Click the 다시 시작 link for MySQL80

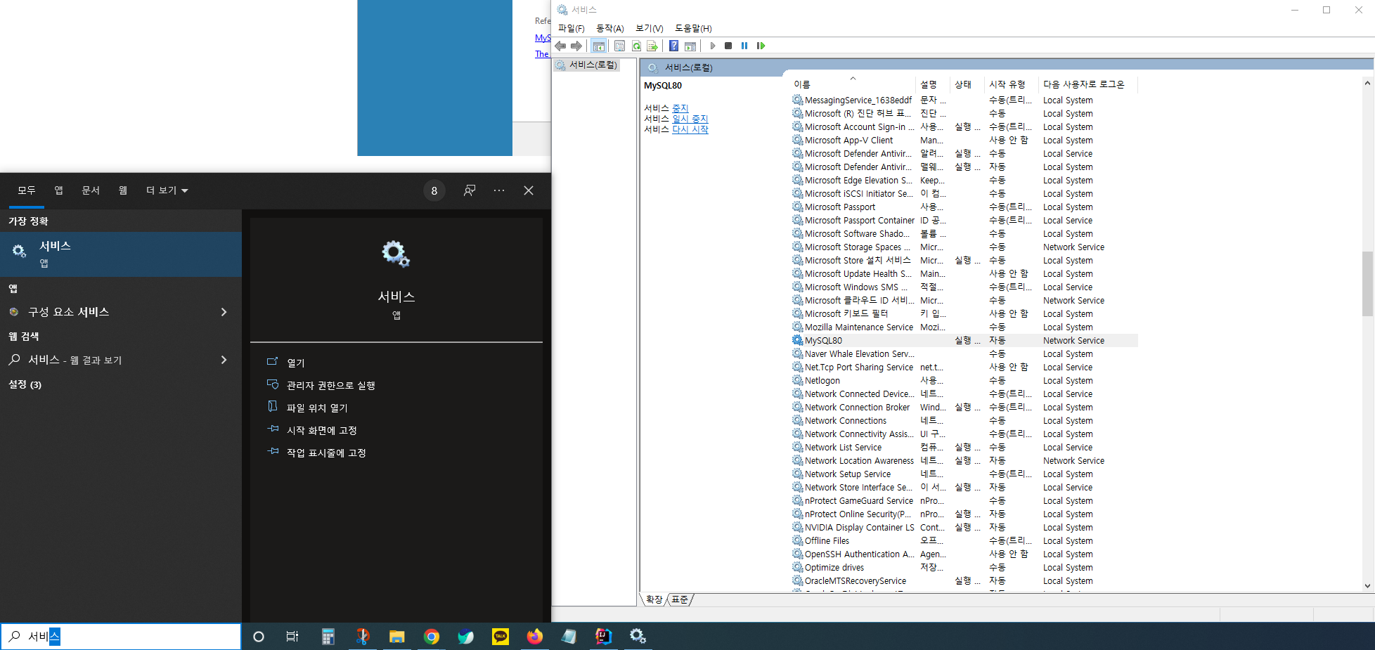[x=690, y=129]
